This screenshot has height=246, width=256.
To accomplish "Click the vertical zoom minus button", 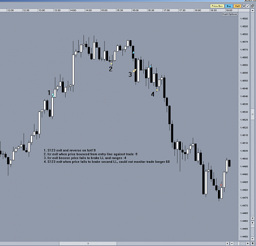I will click(x=252, y=239).
